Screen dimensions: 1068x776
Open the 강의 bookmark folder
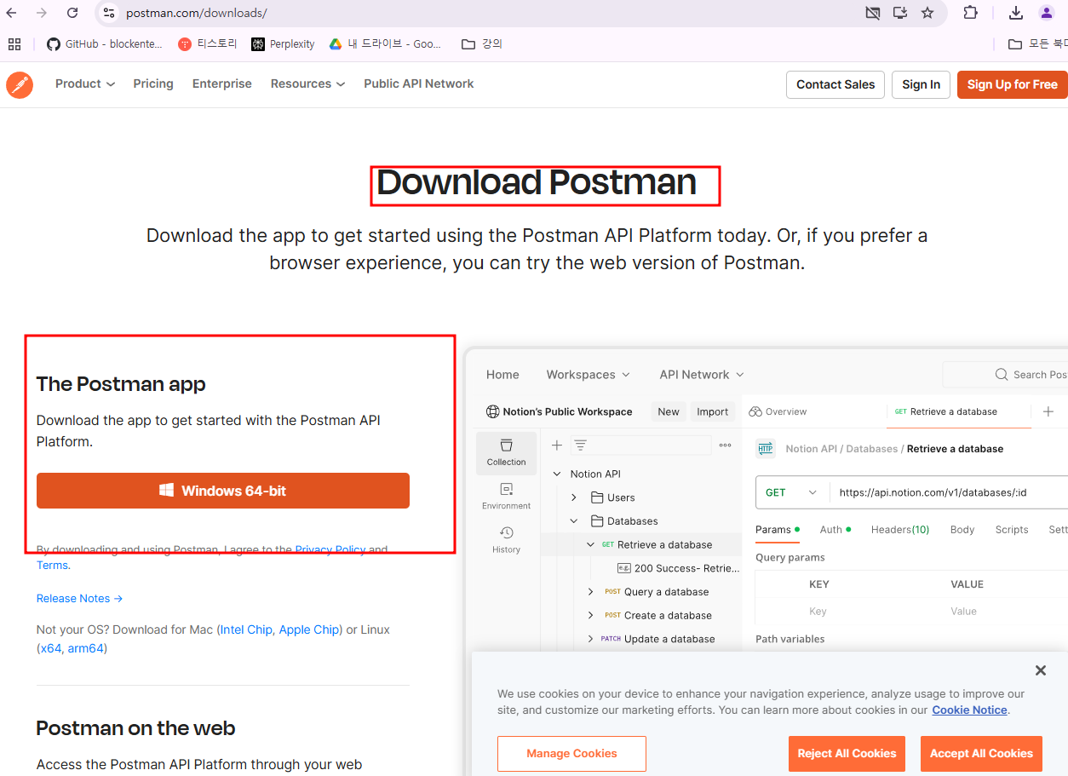point(482,44)
